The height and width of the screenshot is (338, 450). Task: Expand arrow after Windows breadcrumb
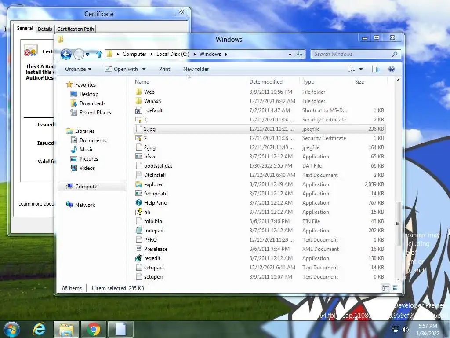226,54
